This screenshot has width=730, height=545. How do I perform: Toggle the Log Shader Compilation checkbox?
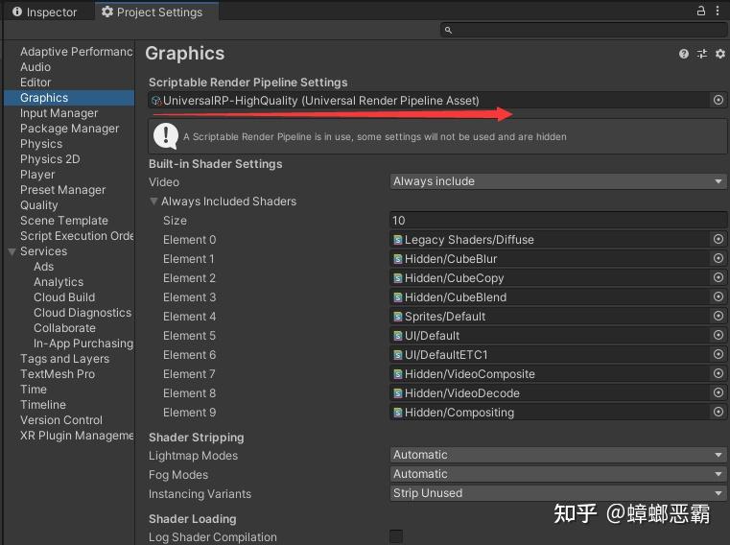point(396,536)
